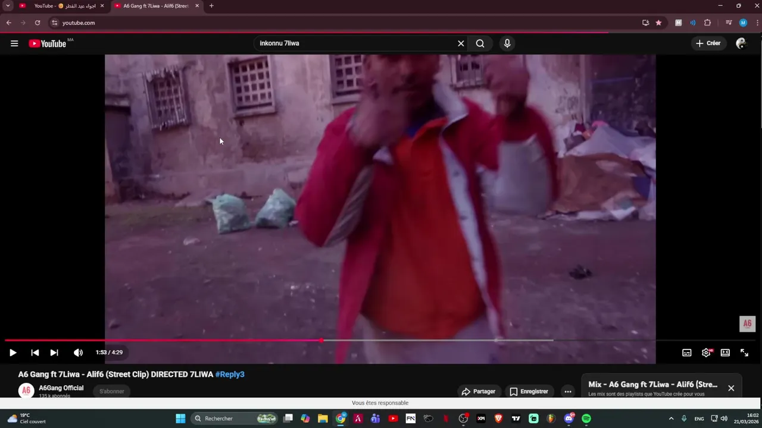This screenshot has height=428, width=762.
Task: Switch to theater mode
Action: [725, 353]
